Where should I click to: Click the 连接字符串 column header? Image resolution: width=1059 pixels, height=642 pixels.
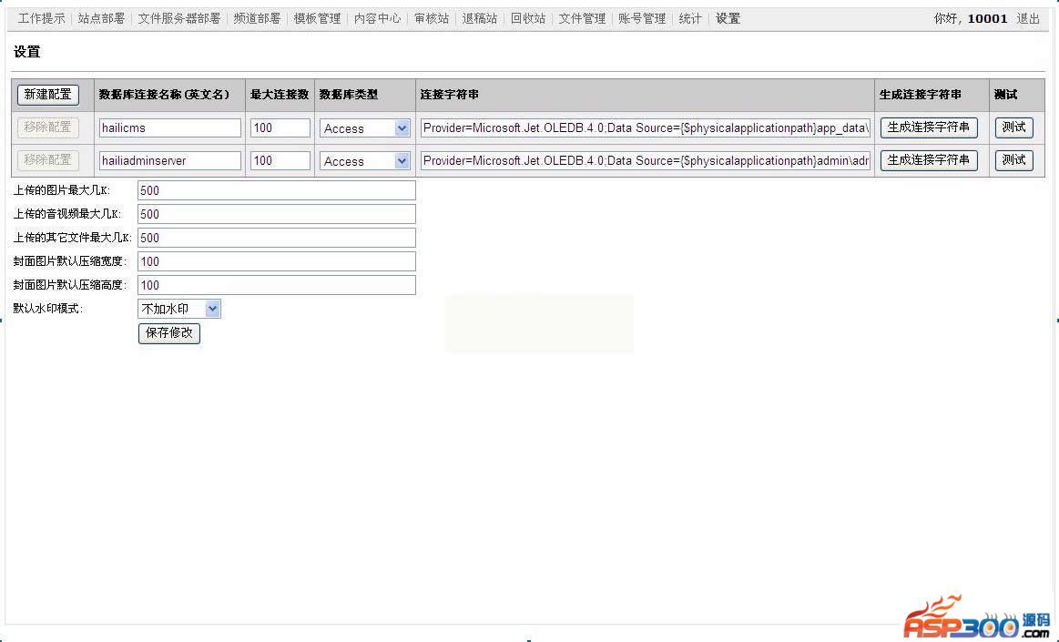click(x=449, y=95)
